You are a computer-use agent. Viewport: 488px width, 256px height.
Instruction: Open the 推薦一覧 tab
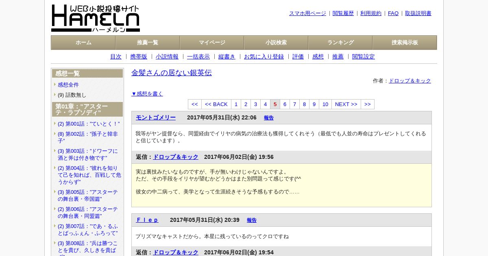click(x=148, y=43)
